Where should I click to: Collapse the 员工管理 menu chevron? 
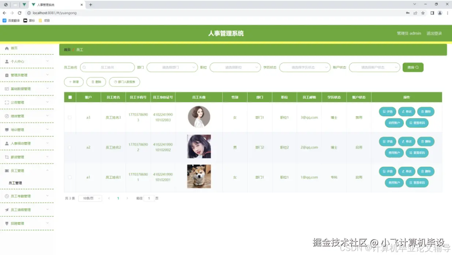coord(48,170)
